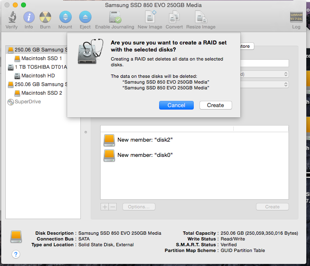
Task: Click the large disk icon in info footer
Action: pyautogui.click(x=16, y=237)
